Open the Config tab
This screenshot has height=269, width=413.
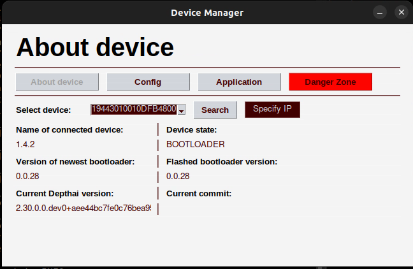148,82
